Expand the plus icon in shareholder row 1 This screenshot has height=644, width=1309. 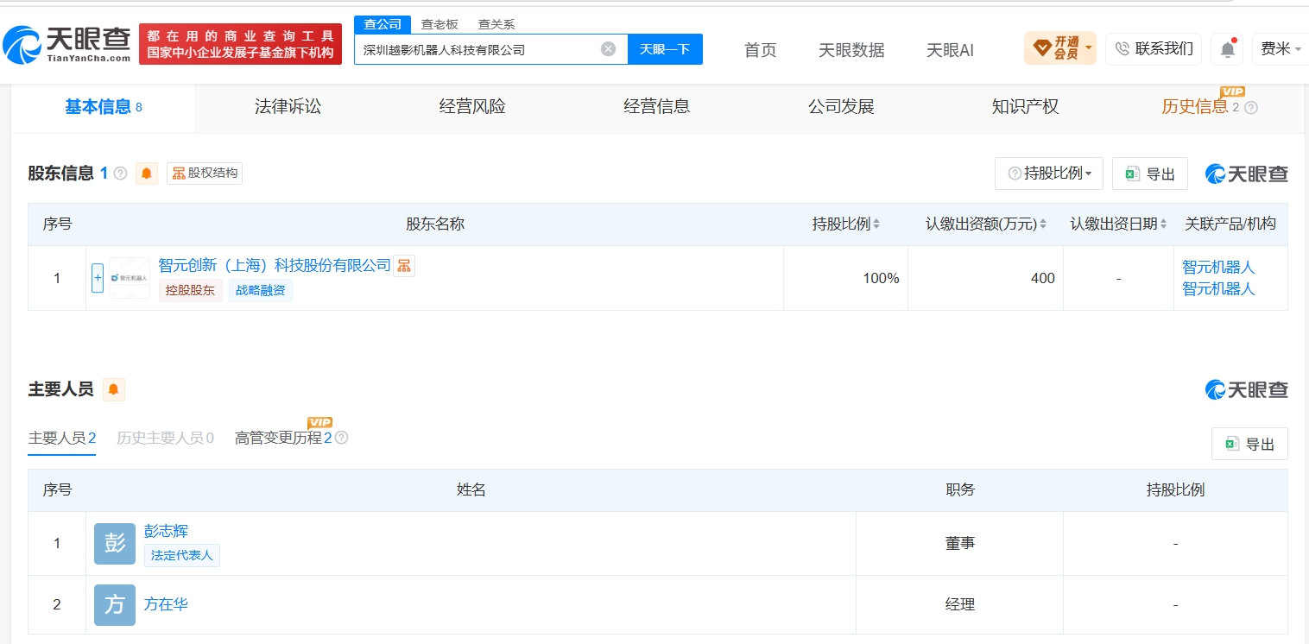pos(98,278)
